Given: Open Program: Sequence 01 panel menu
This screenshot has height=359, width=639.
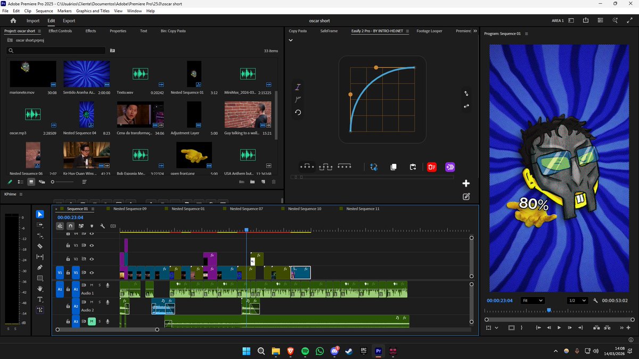Looking at the screenshot, I should coord(526,34).
